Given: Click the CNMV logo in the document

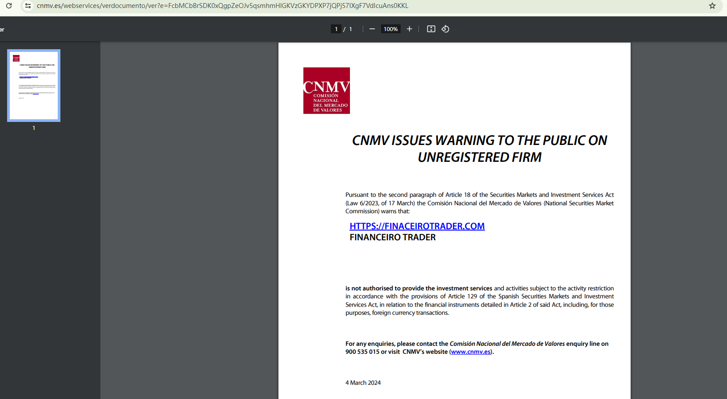Looking at the screenshot, I should pos(326,90).
